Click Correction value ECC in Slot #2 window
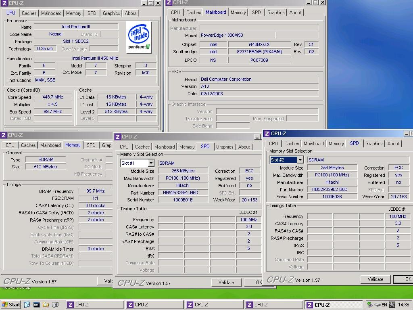 [398, 168]
